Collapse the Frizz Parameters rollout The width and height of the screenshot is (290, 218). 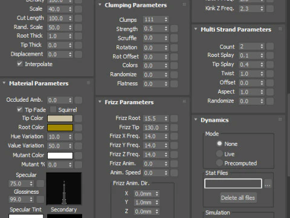pos(100,102)
